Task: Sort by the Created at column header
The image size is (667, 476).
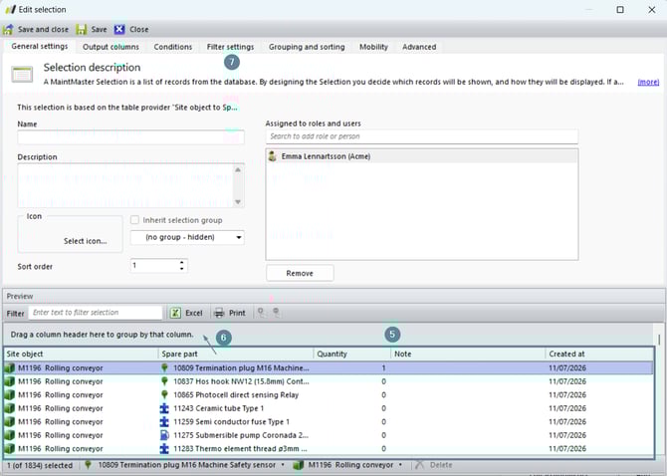Action: [599, 354]
